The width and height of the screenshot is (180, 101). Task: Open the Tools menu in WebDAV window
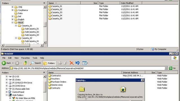click(x=35, y=58)
